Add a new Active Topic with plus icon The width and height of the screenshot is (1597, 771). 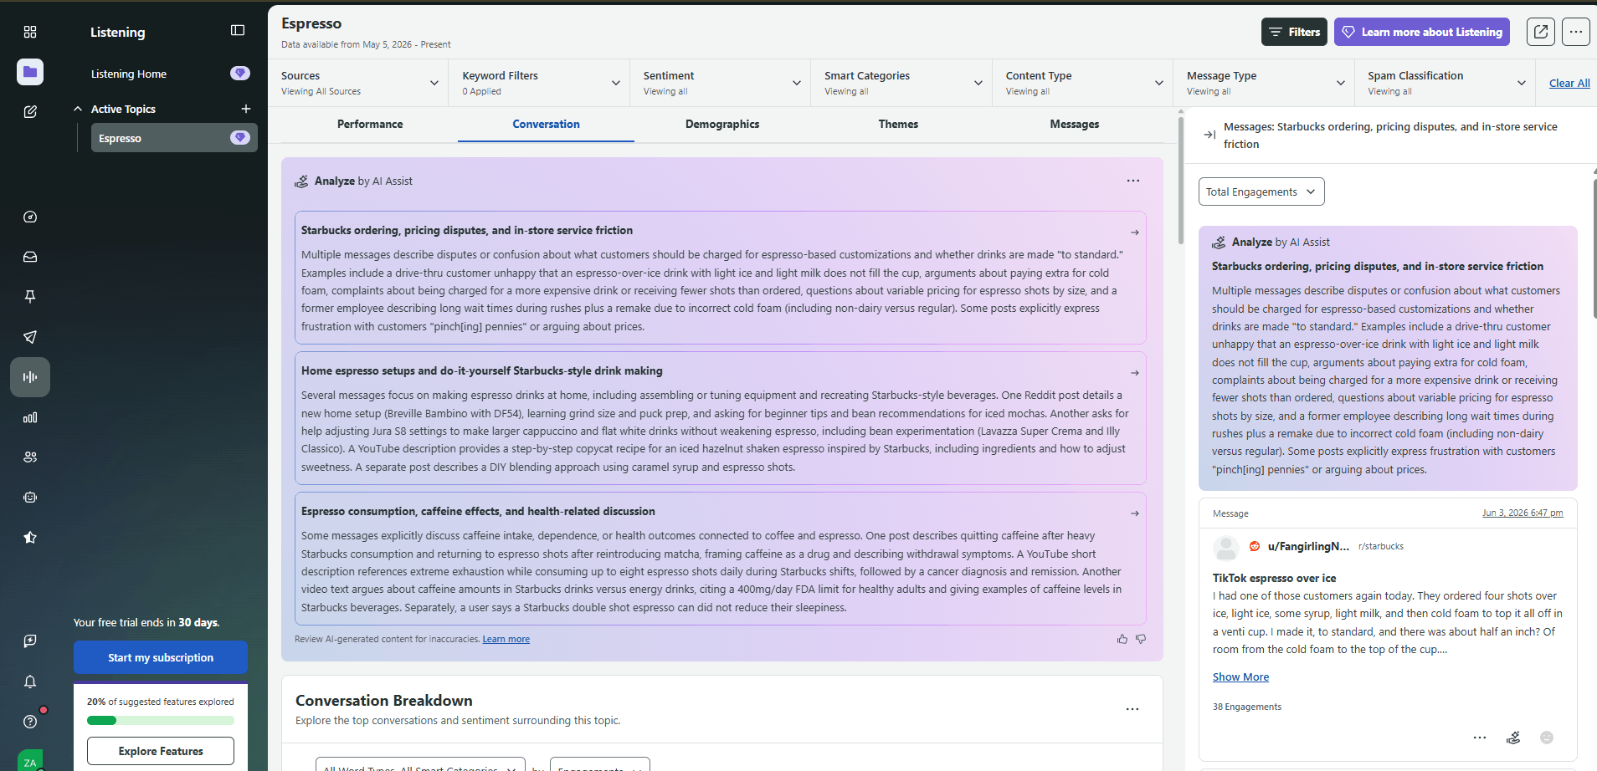point(246,109)
